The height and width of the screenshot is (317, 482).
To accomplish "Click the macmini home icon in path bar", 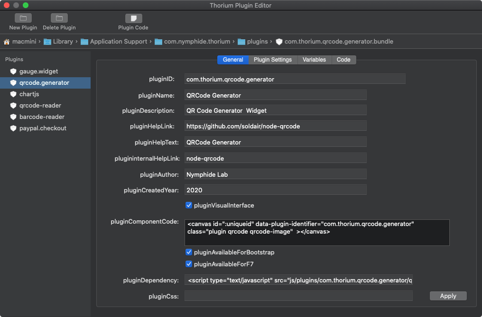I will (7, 42).
